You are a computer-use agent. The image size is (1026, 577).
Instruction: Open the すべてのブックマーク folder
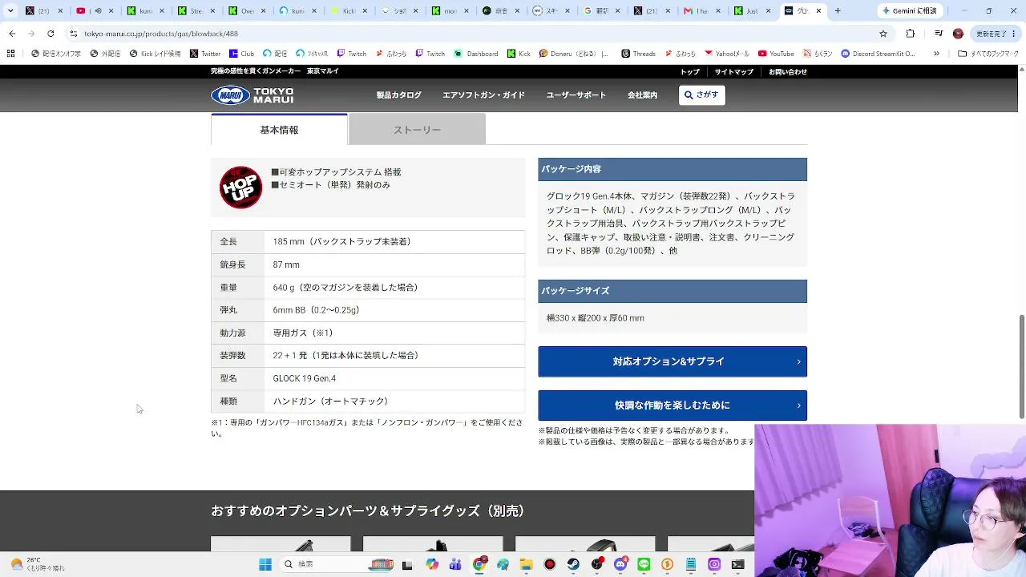point(988,54)
